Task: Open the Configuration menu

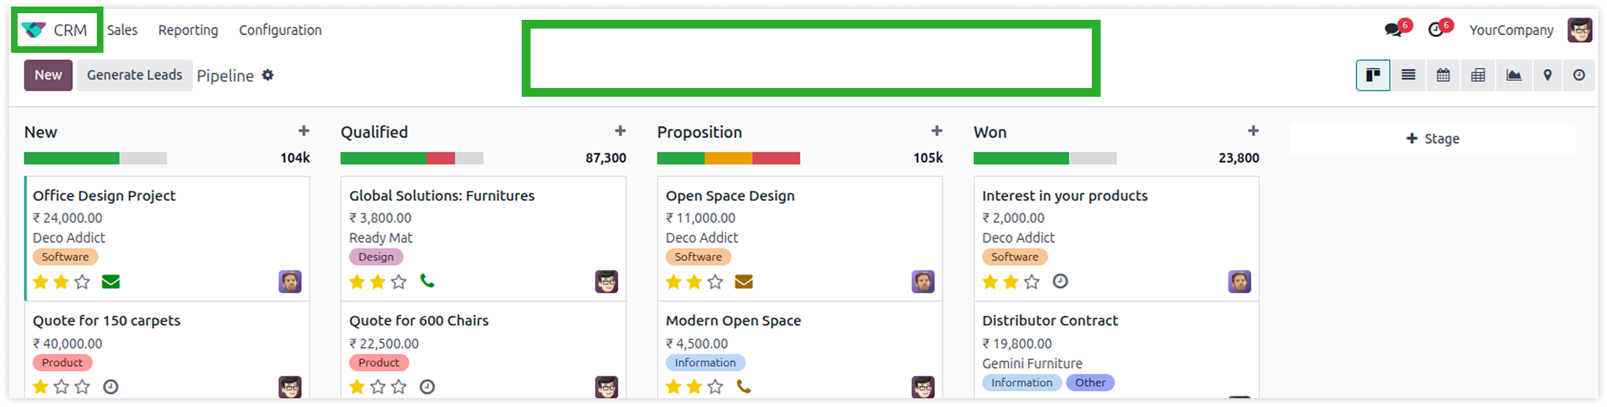Action: pyautogui.click(x=280, y=30)
